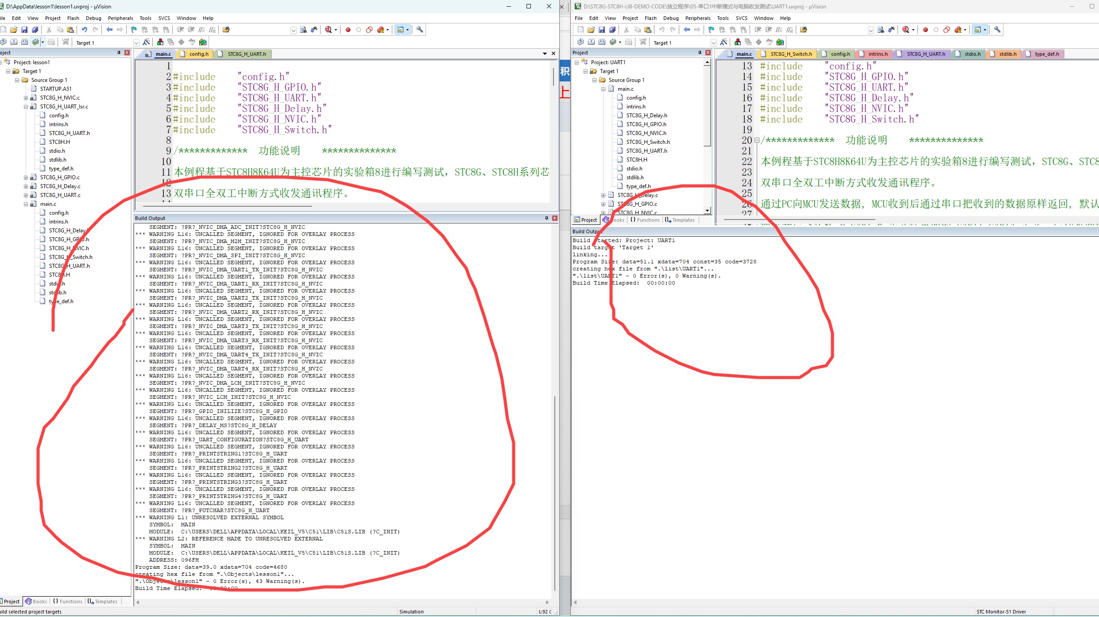
Task: Open Configuration wrench in UART1 window
Action: tap(997, 30)
